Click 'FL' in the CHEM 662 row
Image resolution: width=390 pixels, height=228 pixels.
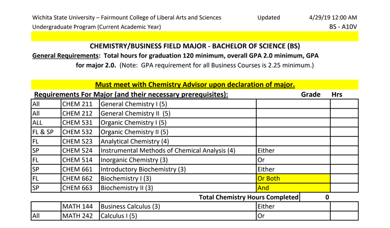(35, 179)
